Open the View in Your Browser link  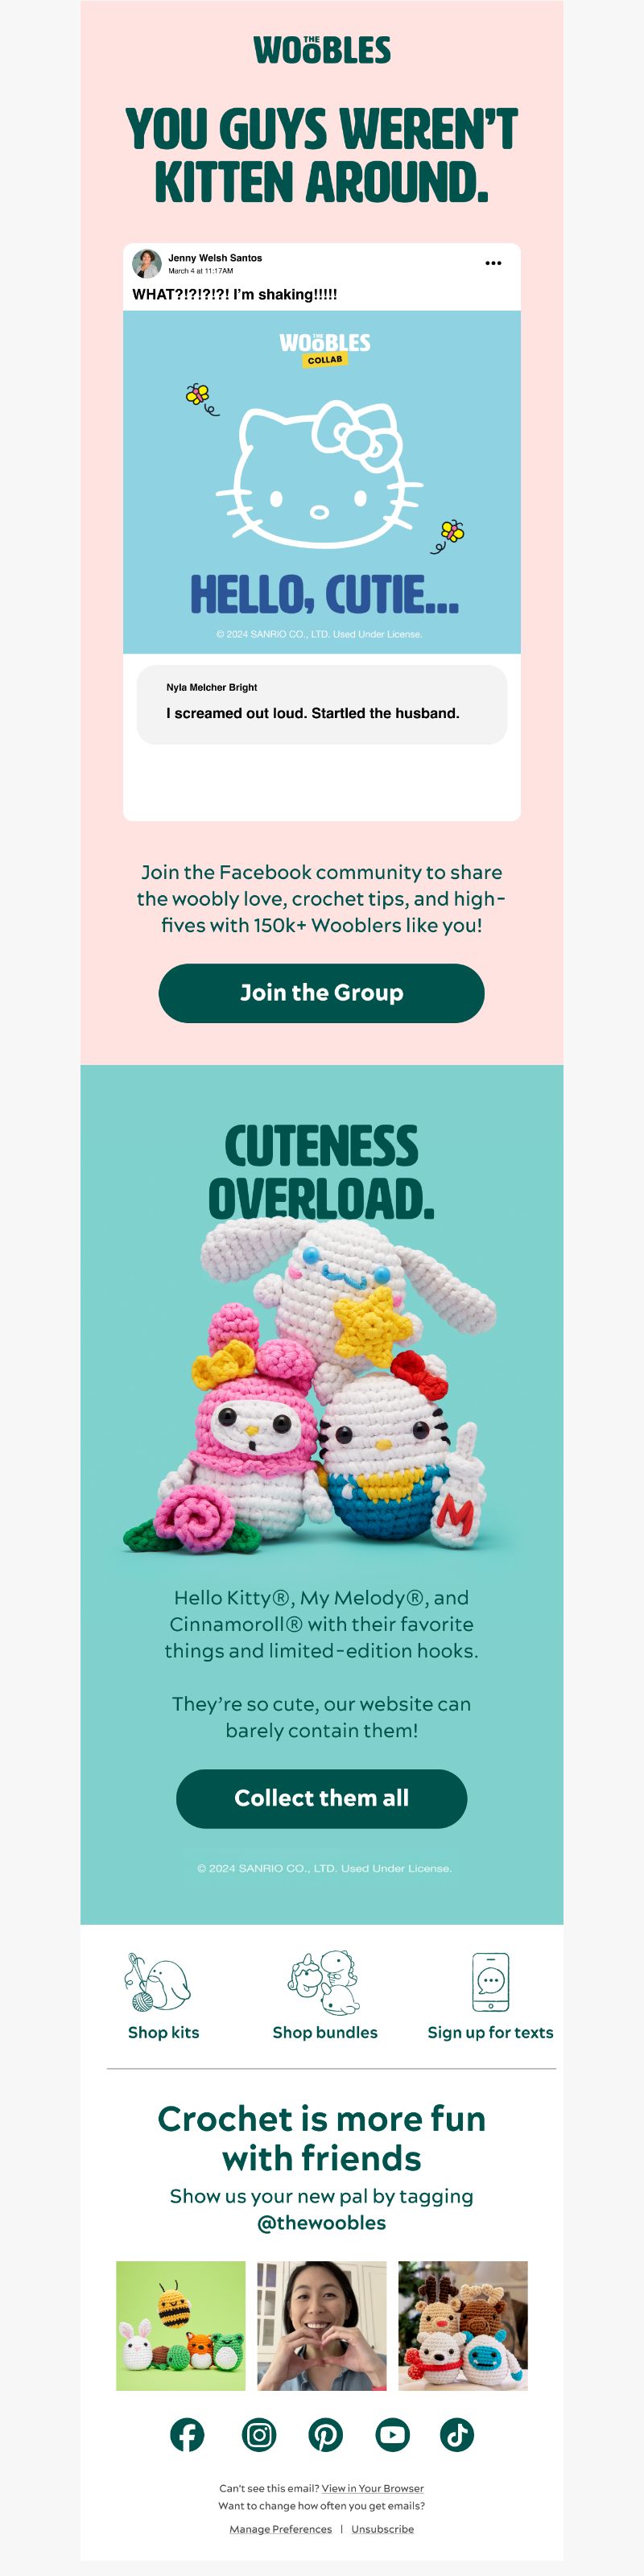click(373, 2487)
